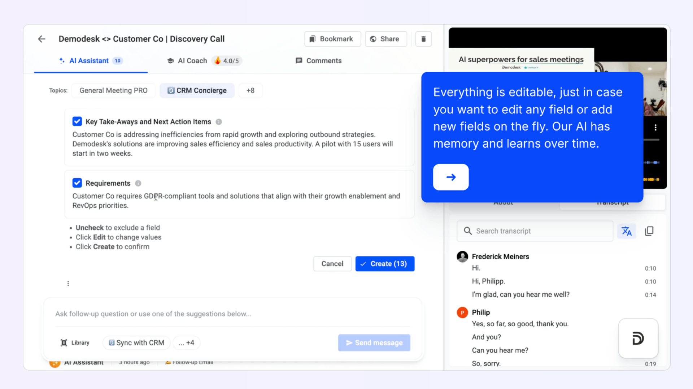Open three-dot options below the message
Screen dimensions: 693x389
tap(68, 284)
